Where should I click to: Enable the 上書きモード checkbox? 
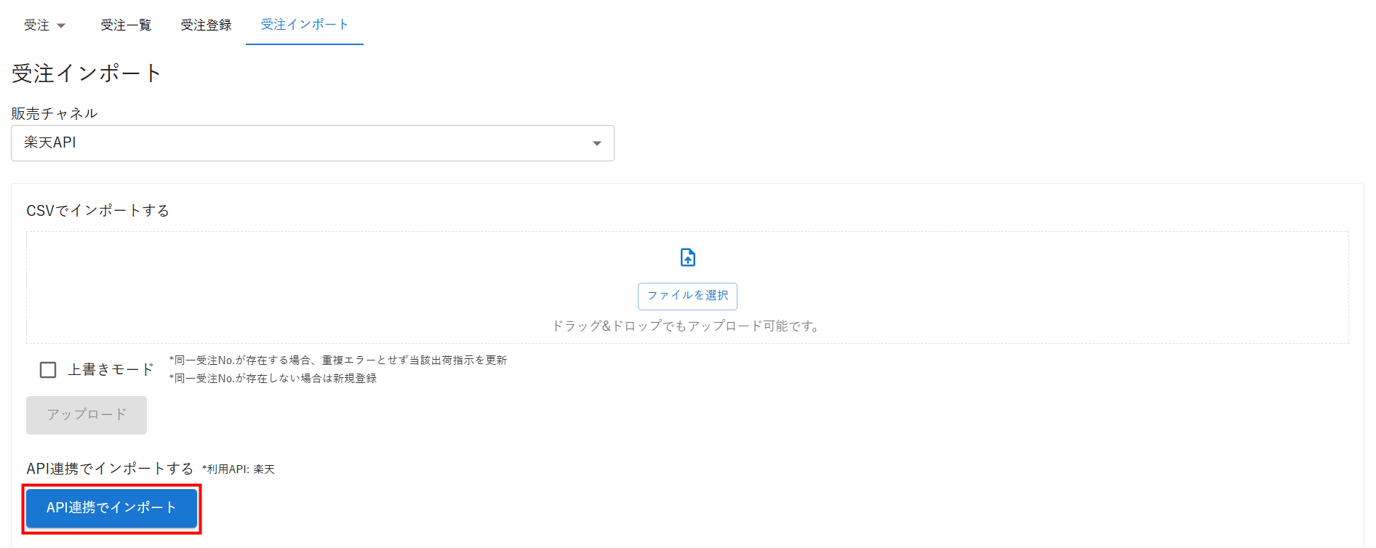(48, 370)
